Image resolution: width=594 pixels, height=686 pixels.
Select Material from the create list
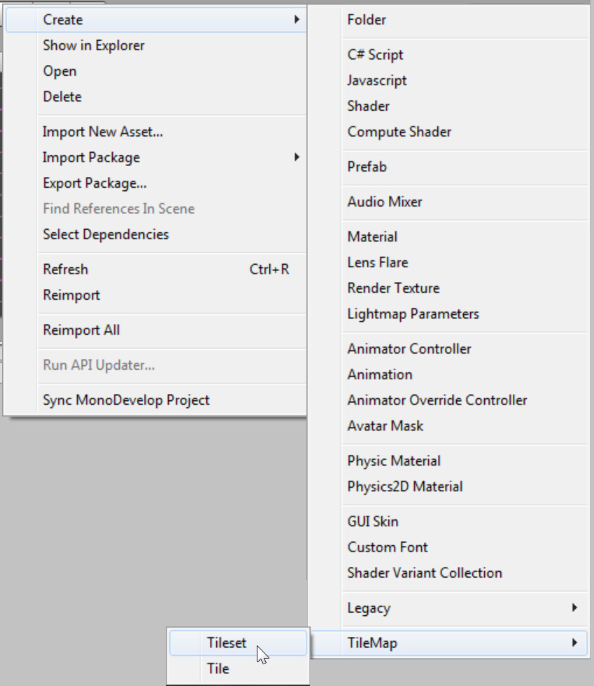[x=448, y=237]
